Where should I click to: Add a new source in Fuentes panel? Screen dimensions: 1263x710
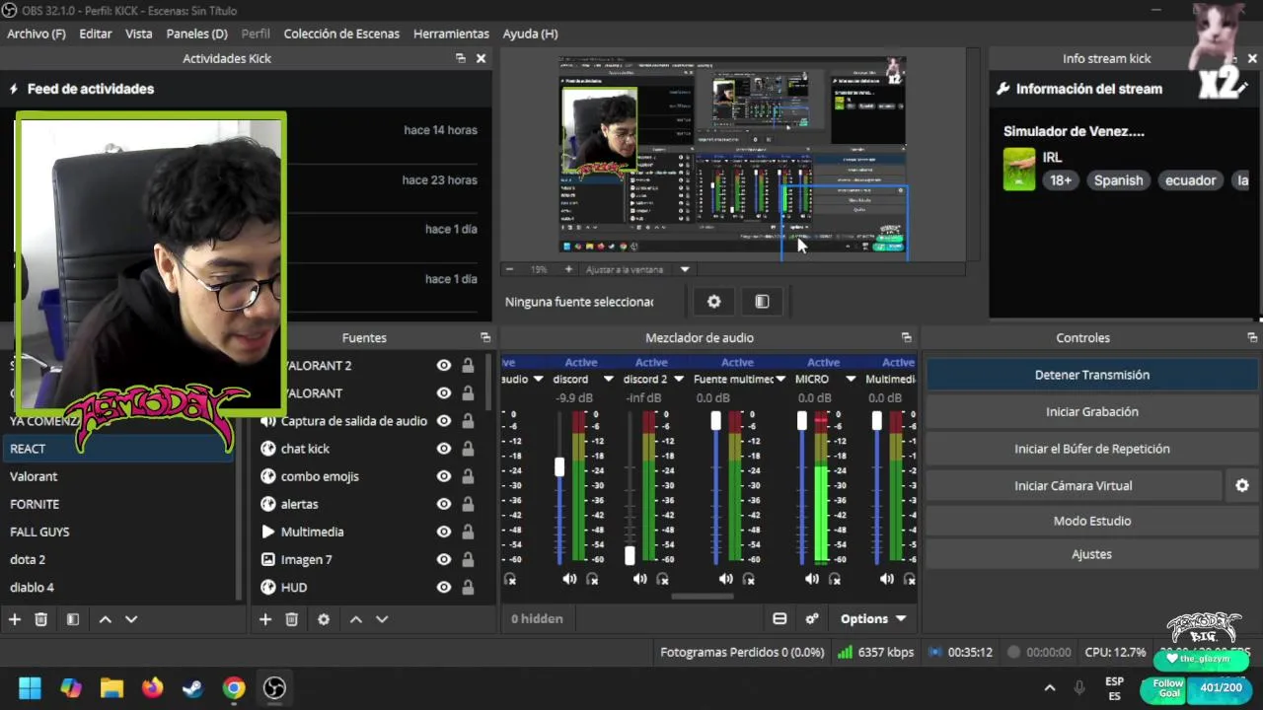point(265,619)
